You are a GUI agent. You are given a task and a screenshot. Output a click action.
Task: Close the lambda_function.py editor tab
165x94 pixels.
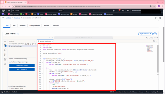(x=52, y=41)
